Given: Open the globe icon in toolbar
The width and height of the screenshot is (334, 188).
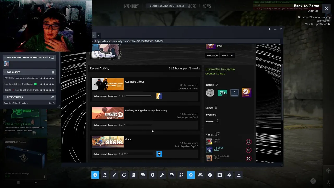Looking at the screenshot, I should (210, 175).
